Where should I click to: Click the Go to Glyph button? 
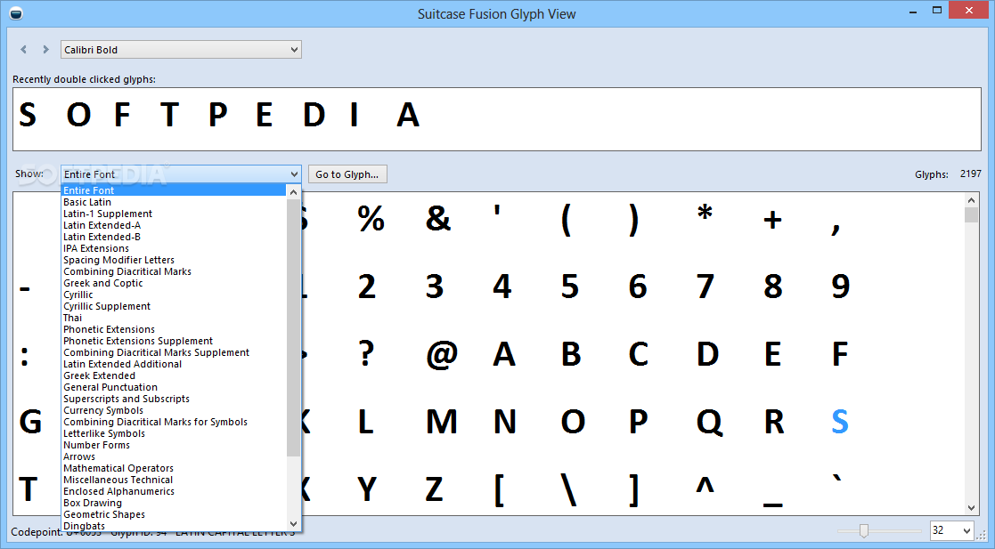(347, 174)
